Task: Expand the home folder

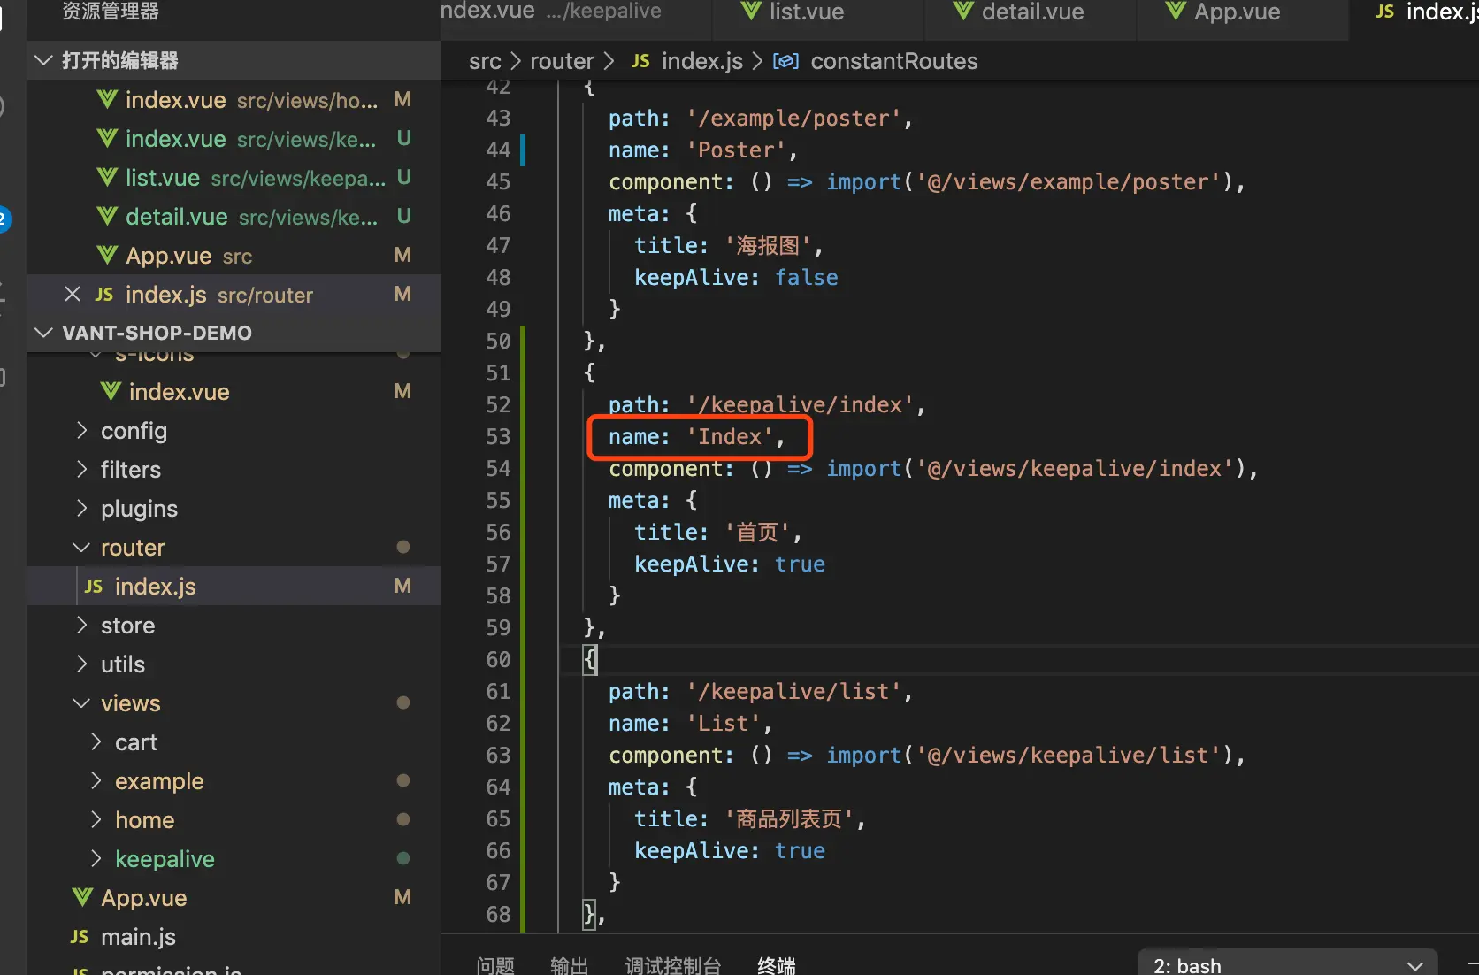Action: coord(96,819)
